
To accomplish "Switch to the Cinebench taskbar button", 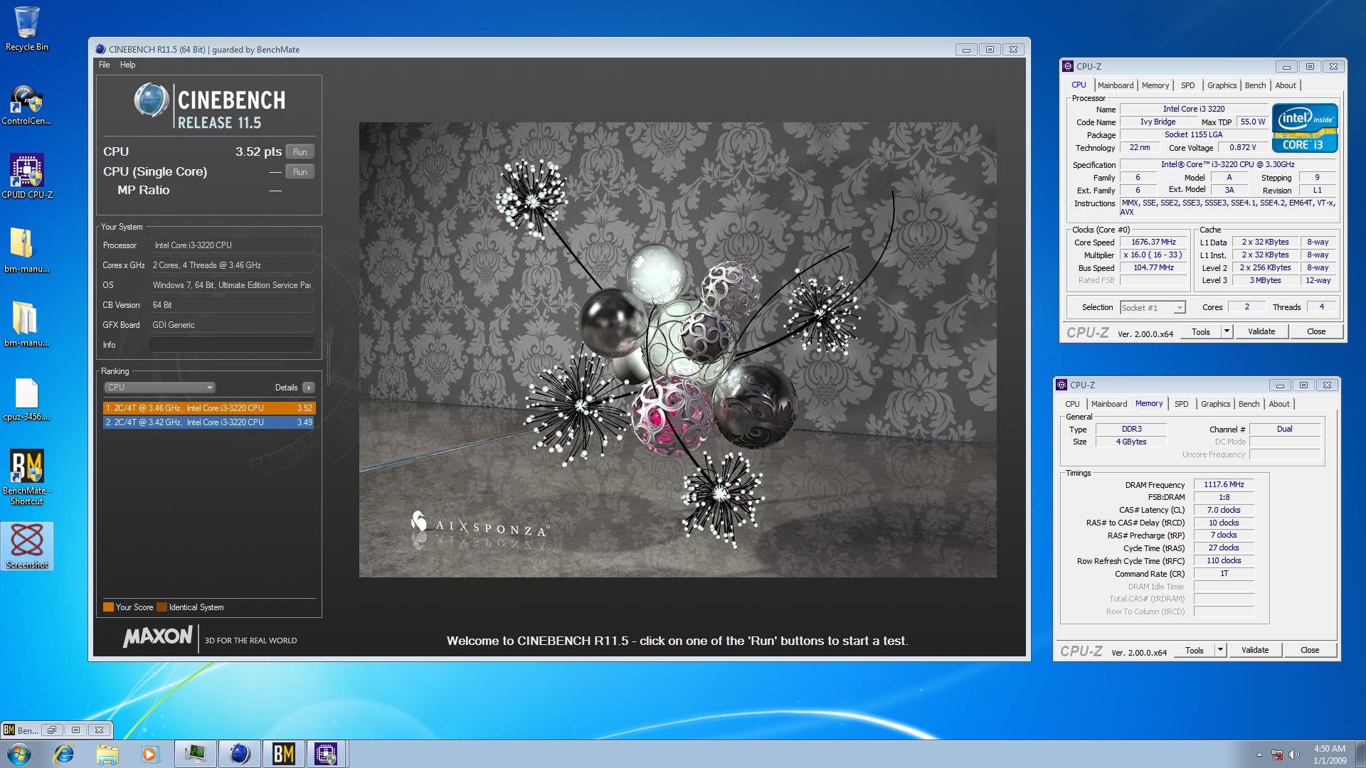I will coord(239,754).
